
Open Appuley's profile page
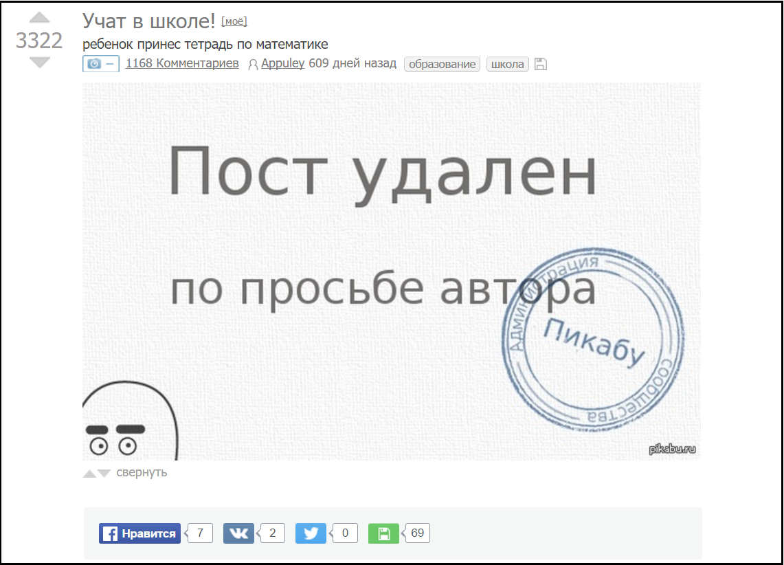click(x=282, y=63)
